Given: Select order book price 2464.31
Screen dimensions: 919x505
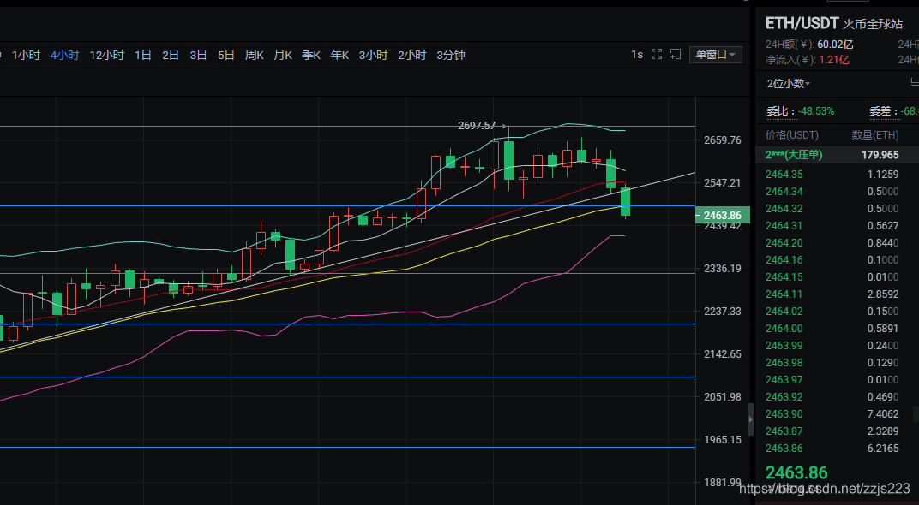Looking at the screenshot, I should (x=784, y=225).
